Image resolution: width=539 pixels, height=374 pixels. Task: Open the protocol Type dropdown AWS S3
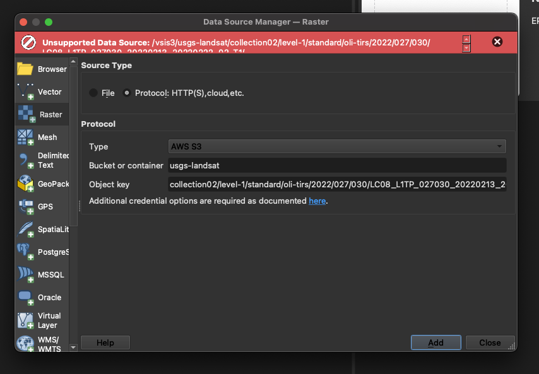(337, 146)
